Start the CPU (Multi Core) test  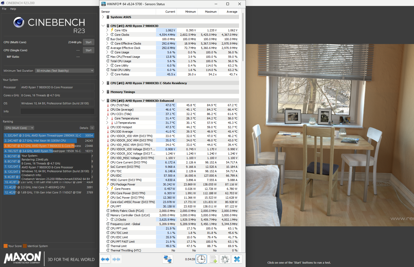pyautogui.click(x=89, y=42)
